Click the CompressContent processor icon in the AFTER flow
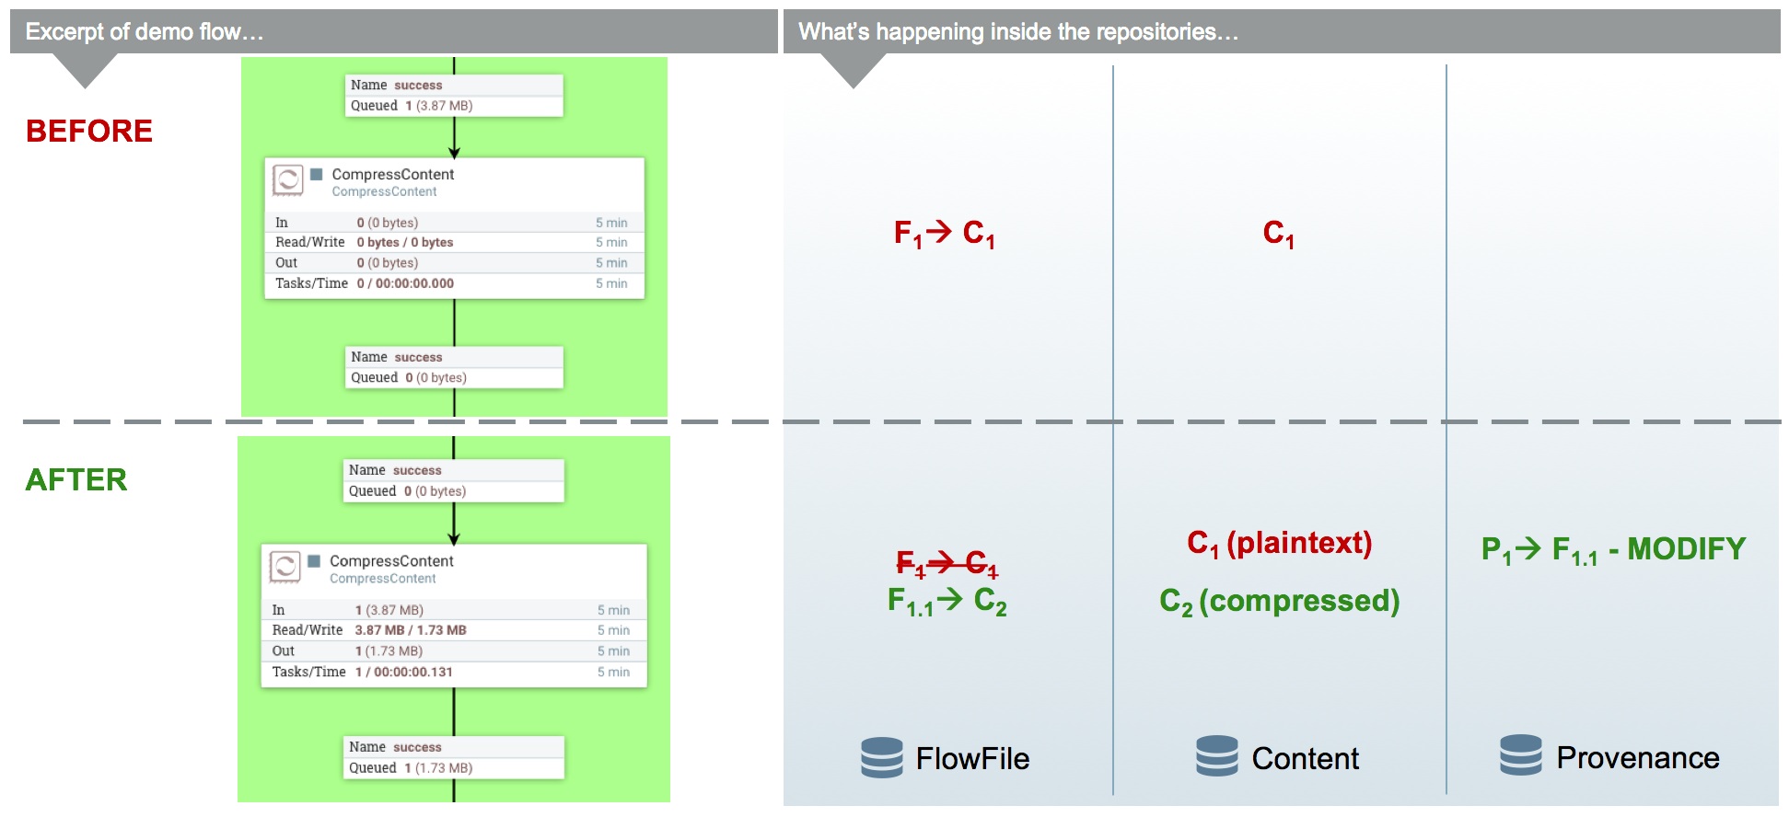 pos(285,567)
